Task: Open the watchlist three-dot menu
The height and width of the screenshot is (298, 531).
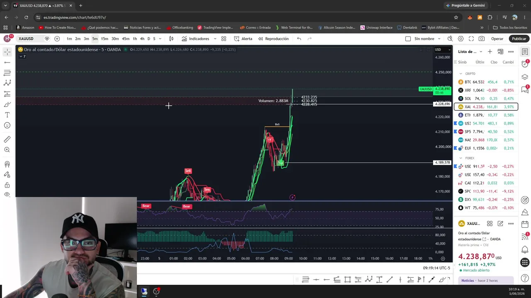Action: [x=511, y=52]
